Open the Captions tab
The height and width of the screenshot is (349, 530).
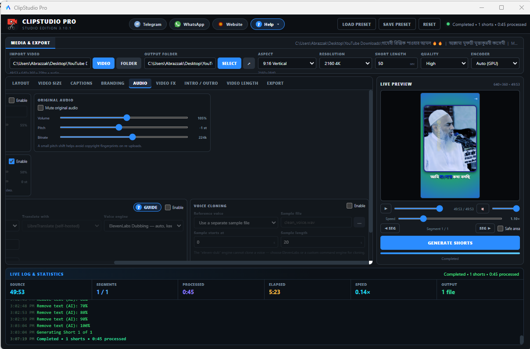pos(82,83)
